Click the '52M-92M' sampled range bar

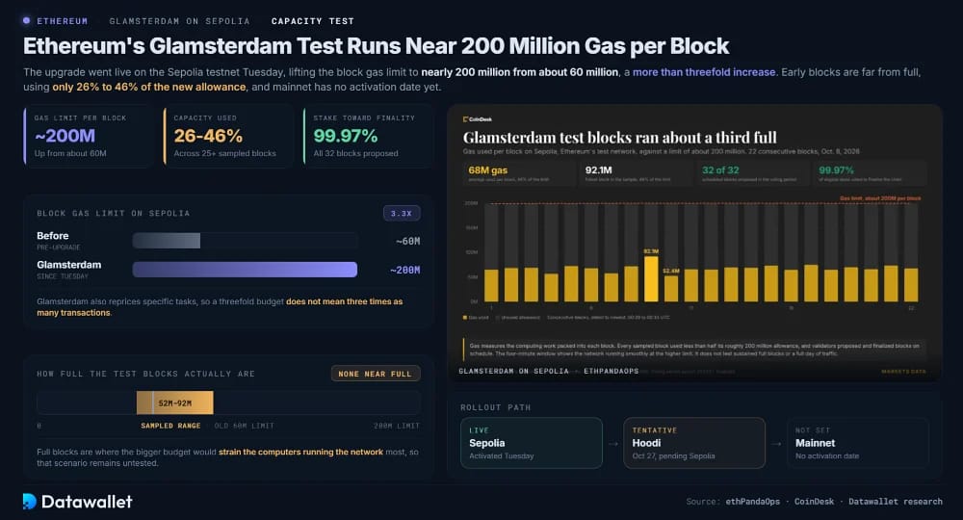175,403
